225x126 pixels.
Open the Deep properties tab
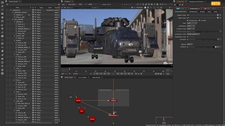tap(210, 12)
